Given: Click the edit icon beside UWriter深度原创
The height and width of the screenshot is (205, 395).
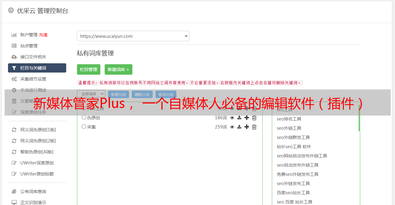Looking at the screenshot, I should 14,163.
